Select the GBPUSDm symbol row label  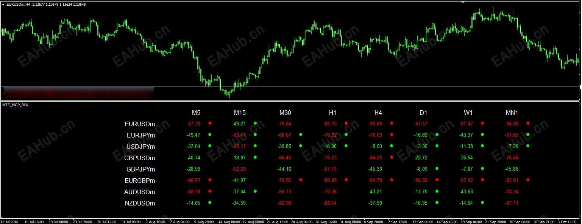pyautogui.click(x=140, y=158)
